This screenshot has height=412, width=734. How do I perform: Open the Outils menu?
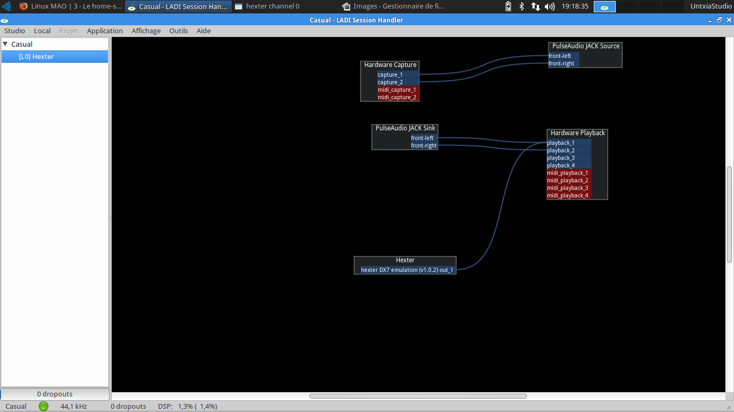click(x=178, y=31)
